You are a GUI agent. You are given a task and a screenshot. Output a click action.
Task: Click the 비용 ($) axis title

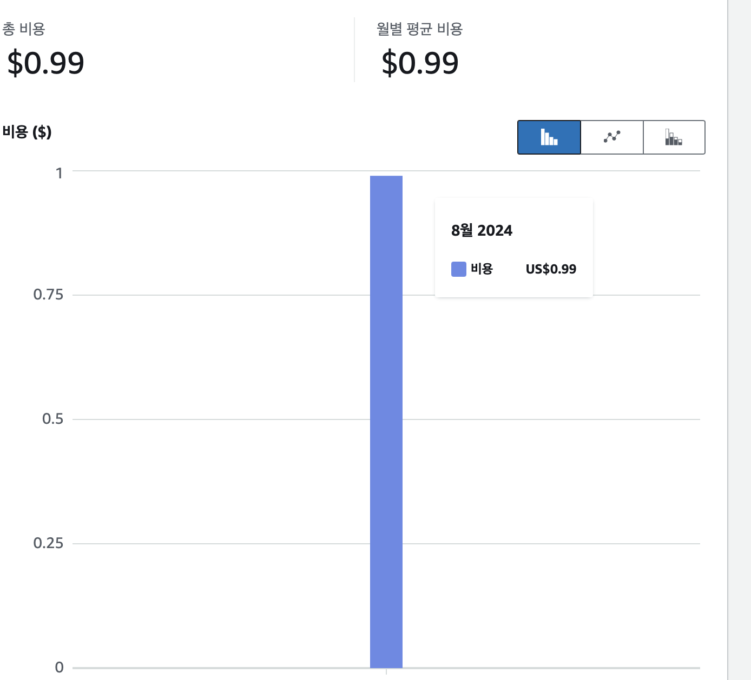pos(27,132)
